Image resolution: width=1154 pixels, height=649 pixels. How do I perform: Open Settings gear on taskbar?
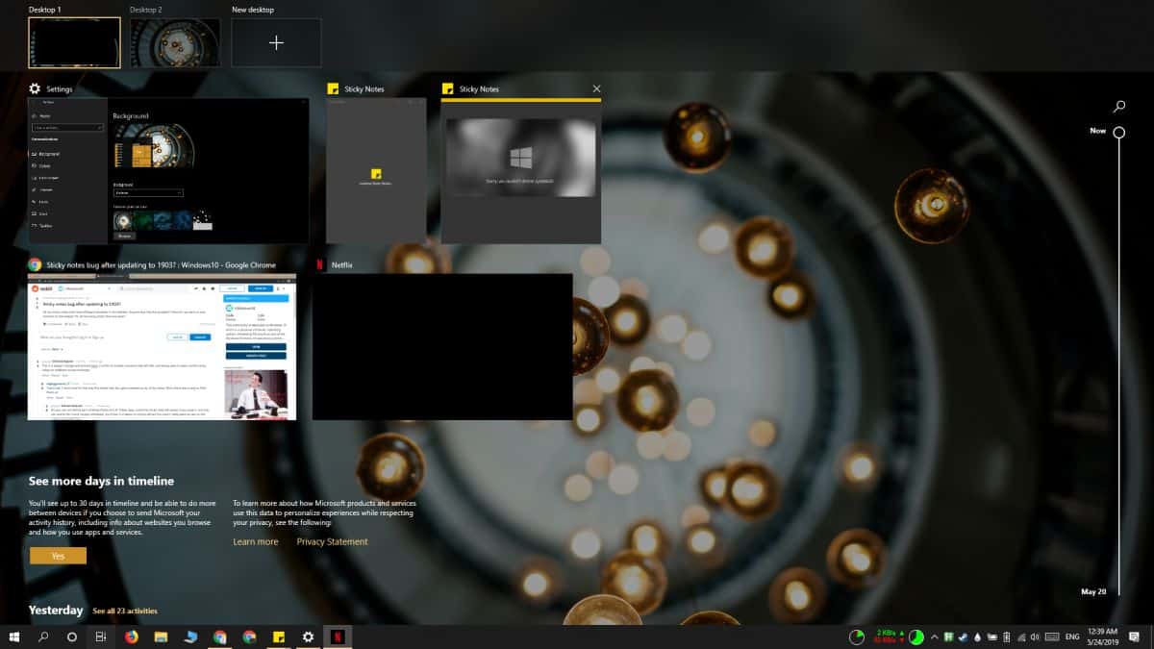click(308, 637)
